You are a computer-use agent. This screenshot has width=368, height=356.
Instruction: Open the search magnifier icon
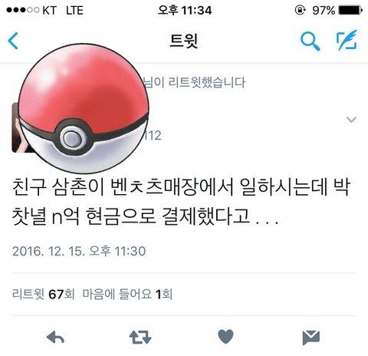tap(310, 41)
